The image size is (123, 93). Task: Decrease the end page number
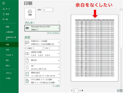[x=59, y=49]
